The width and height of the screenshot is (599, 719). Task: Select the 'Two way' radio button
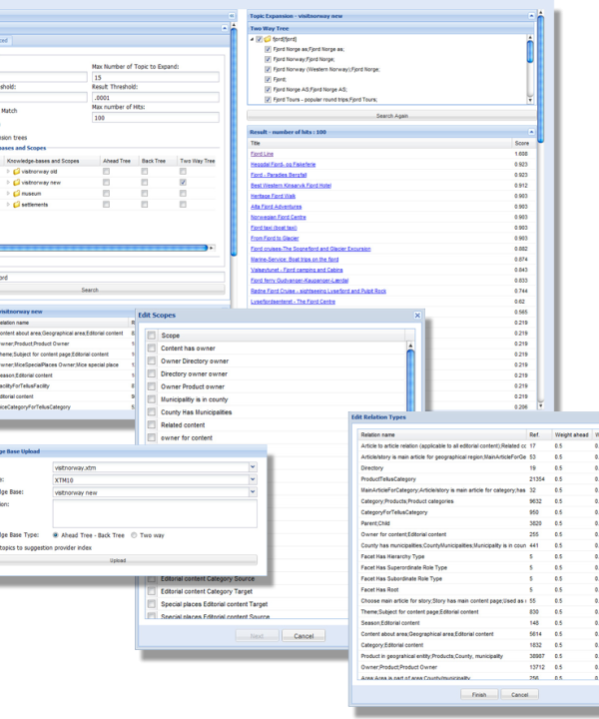(135, 534)
